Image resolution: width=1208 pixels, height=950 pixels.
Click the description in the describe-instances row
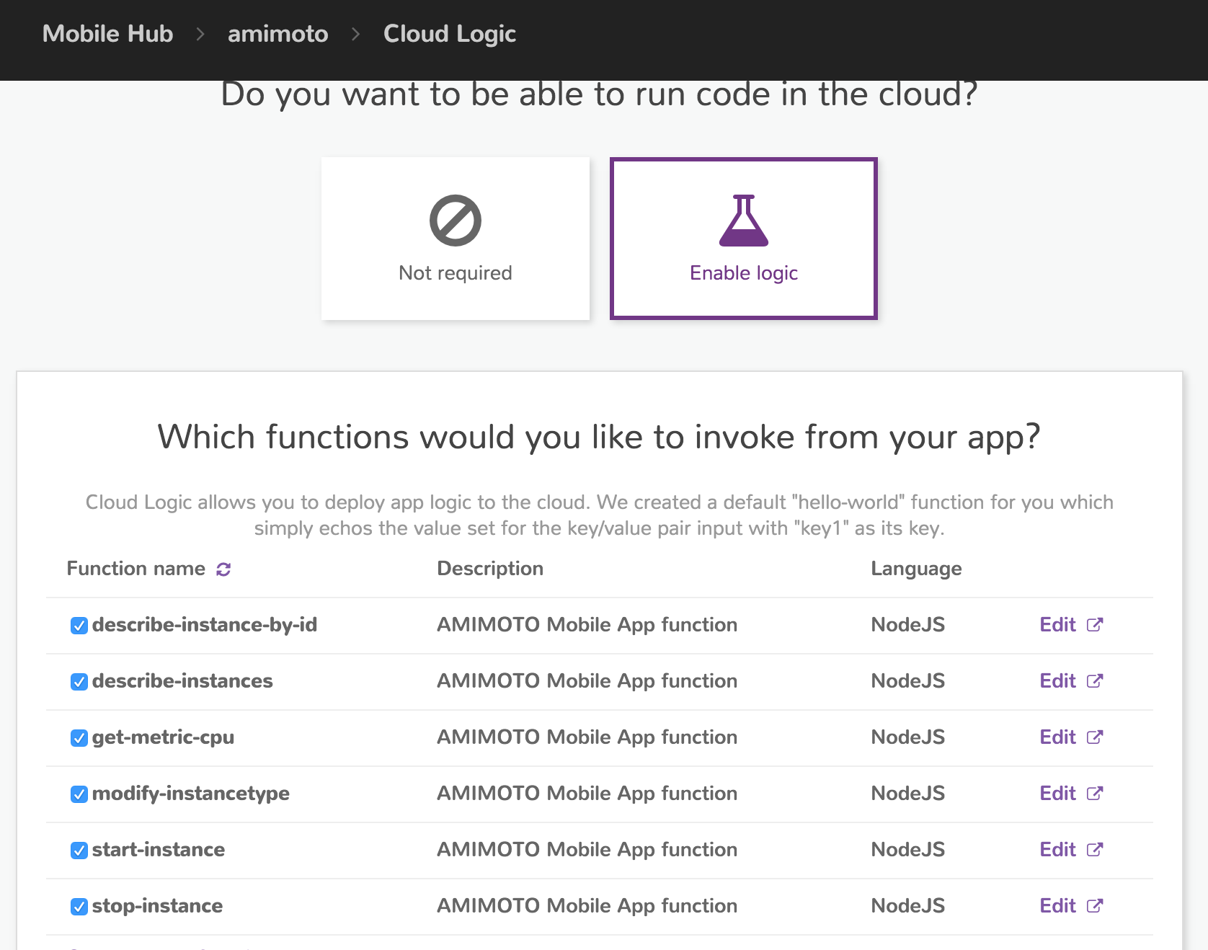tap(587, 681)
